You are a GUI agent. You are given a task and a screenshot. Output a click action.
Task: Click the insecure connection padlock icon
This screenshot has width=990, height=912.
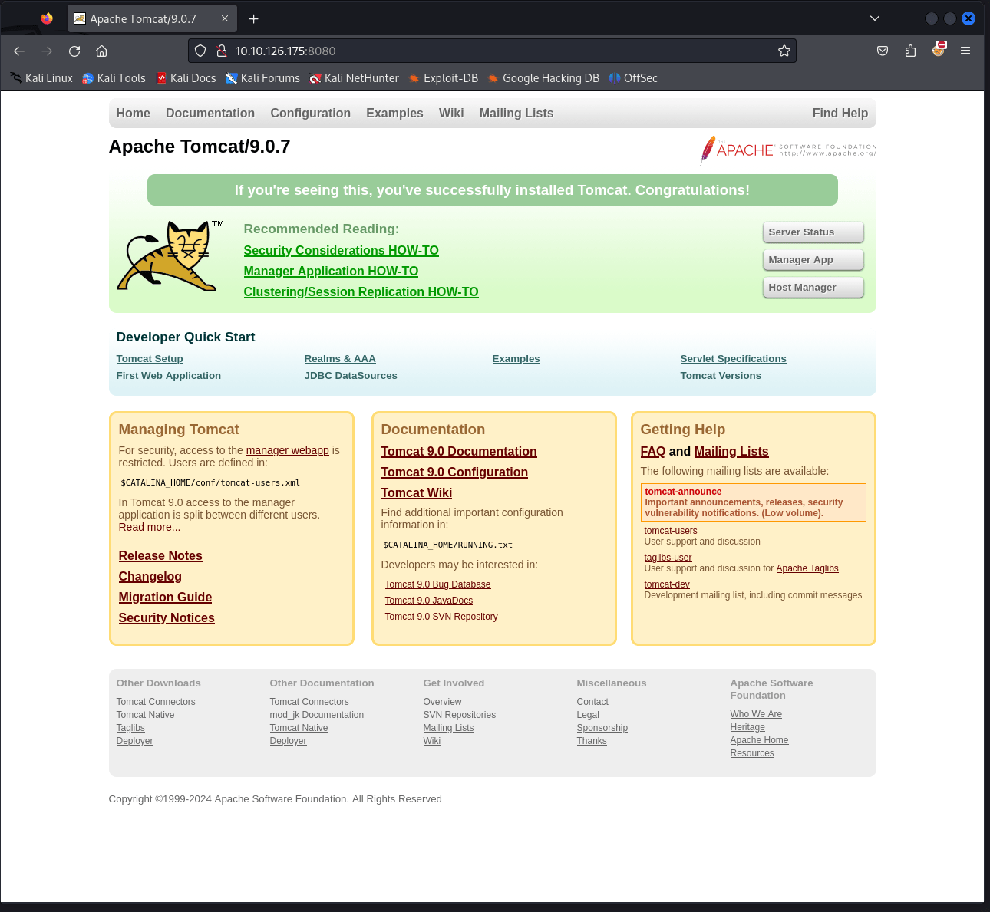point(221,51)
